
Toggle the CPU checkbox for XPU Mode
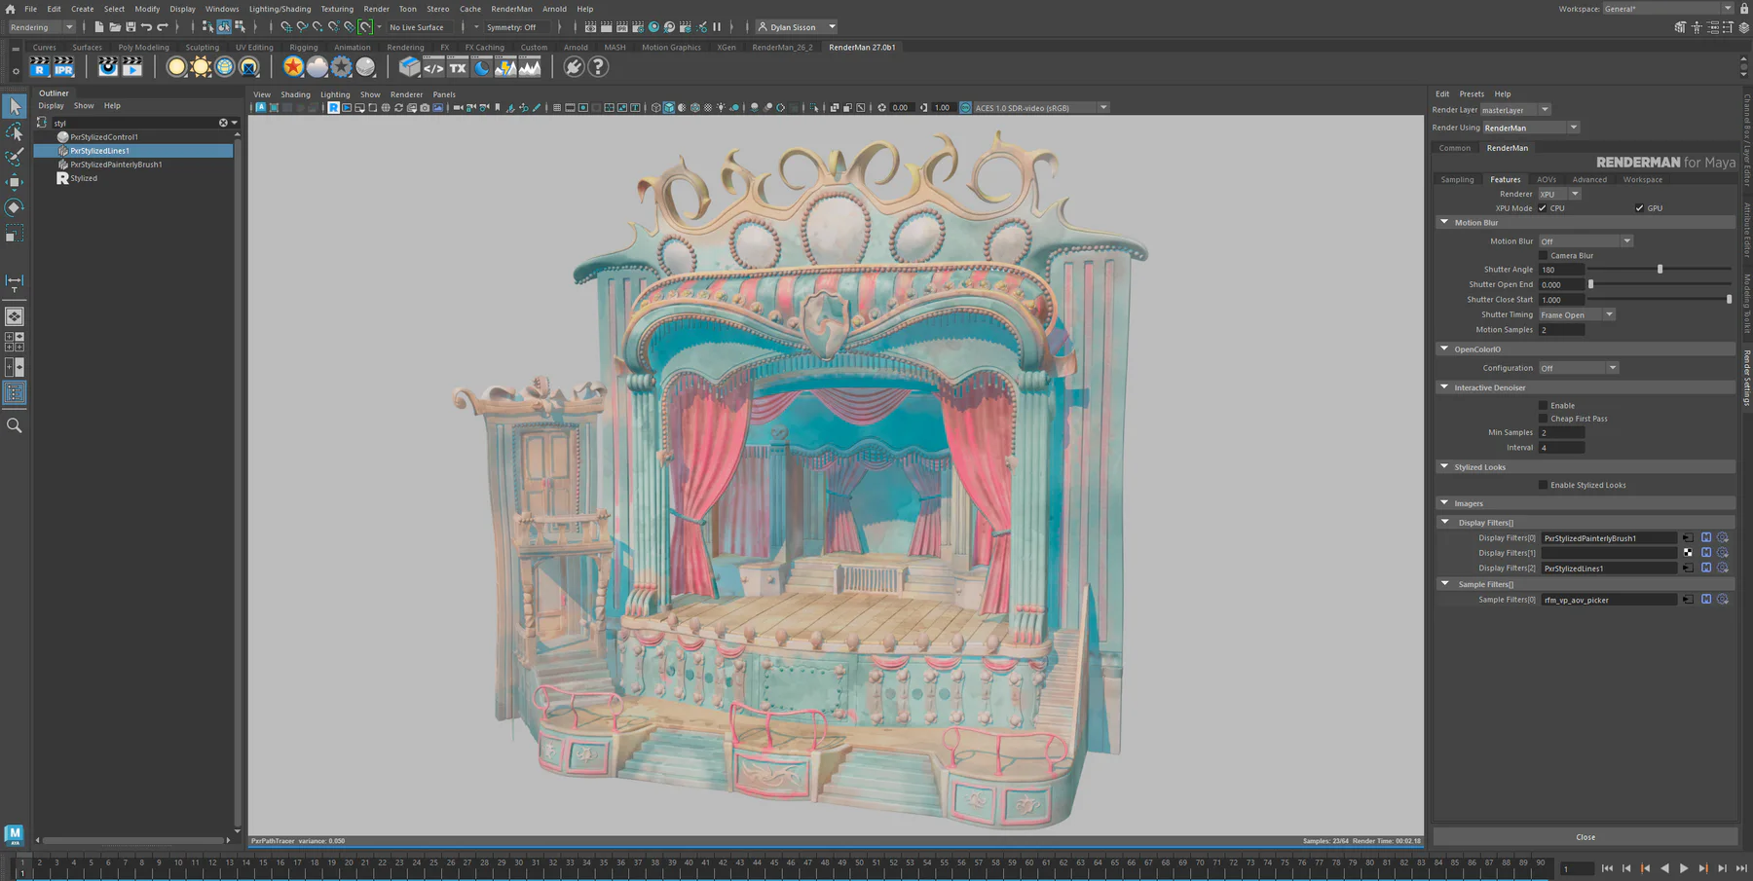coord(1543,208)
